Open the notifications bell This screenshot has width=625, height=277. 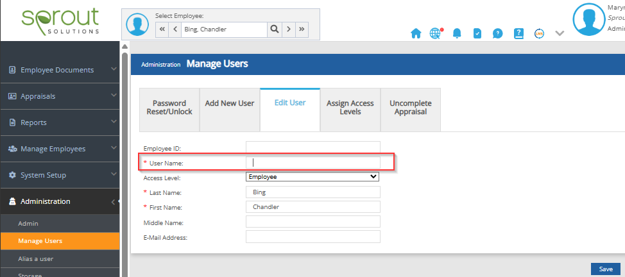[457, 33]
